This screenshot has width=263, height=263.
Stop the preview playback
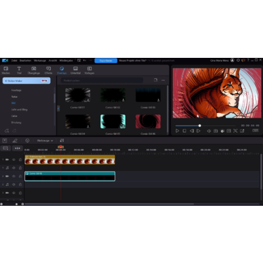pos(185,131)
